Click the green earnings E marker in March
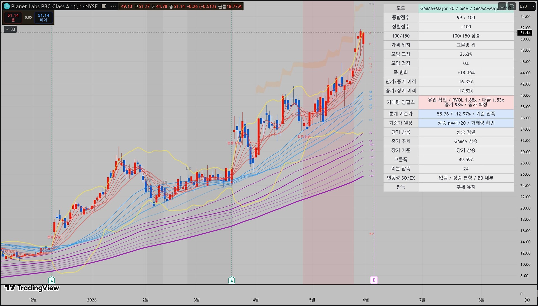538x306 pixels. (231, 280)
